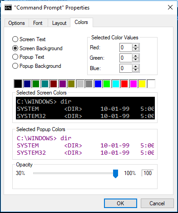This screenshot has width=178, height=213.
Task: Switch to the Font tab
Action: 38,23
